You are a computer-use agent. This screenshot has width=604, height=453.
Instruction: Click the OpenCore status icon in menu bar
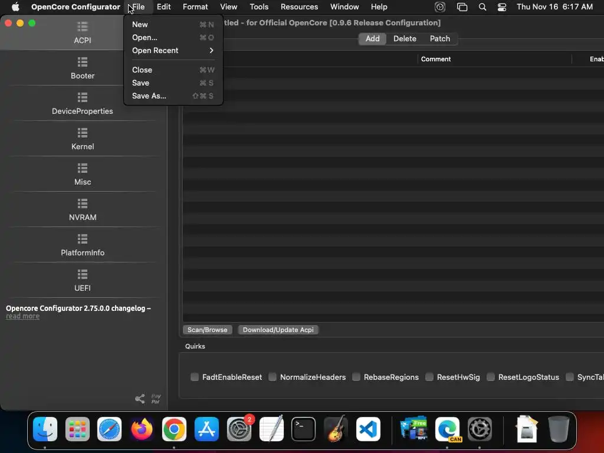click(x=440, y=7)
